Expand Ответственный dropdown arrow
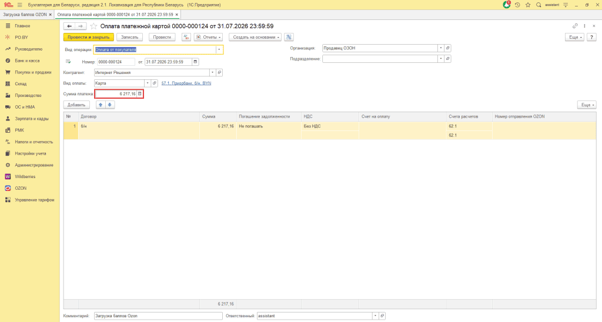This screenshot has width=602, height=322. (x=375, y=316)
